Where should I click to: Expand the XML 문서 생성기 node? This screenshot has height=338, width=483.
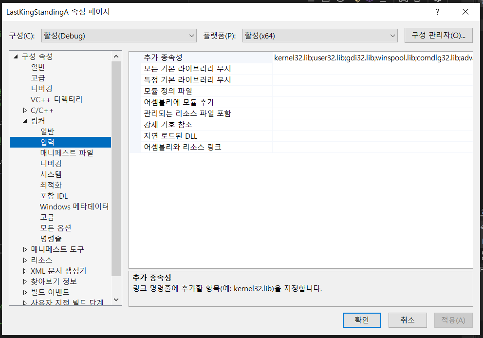tap(25, 271)
